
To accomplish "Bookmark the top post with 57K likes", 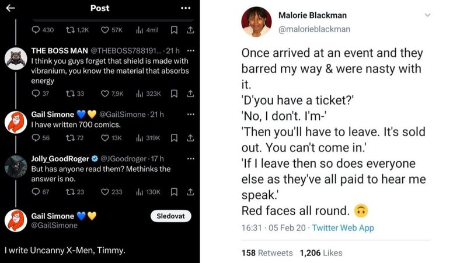I will click(x=173, y=30).
